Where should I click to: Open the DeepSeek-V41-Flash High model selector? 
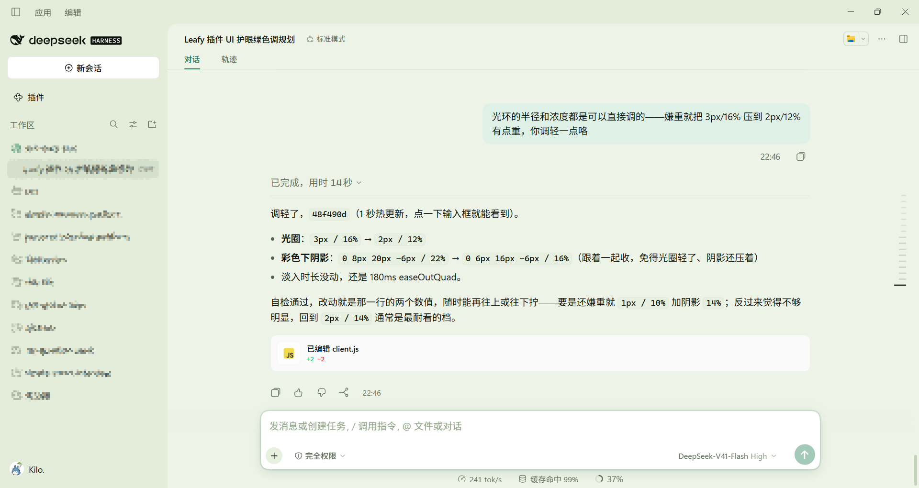click(727, 456)
